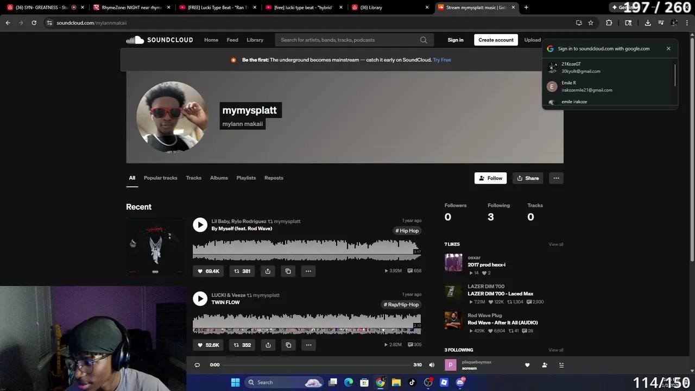Image resolution: width=695 pixels, height=391 pixels.
Task: Open the Windows Start menu
Action: (235, 382)
